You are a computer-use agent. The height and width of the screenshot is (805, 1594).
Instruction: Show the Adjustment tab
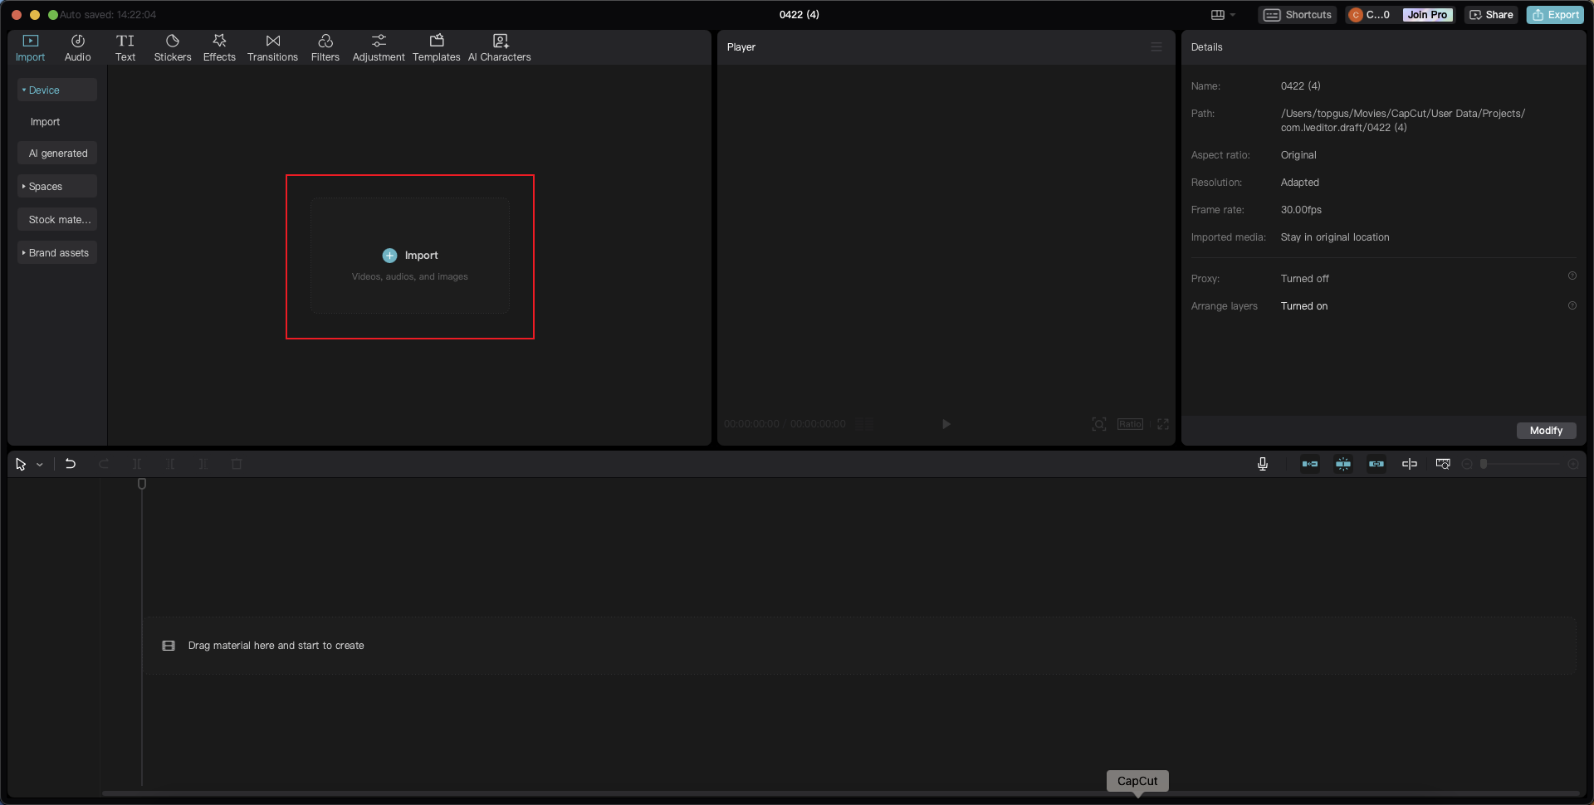[379, 48]
